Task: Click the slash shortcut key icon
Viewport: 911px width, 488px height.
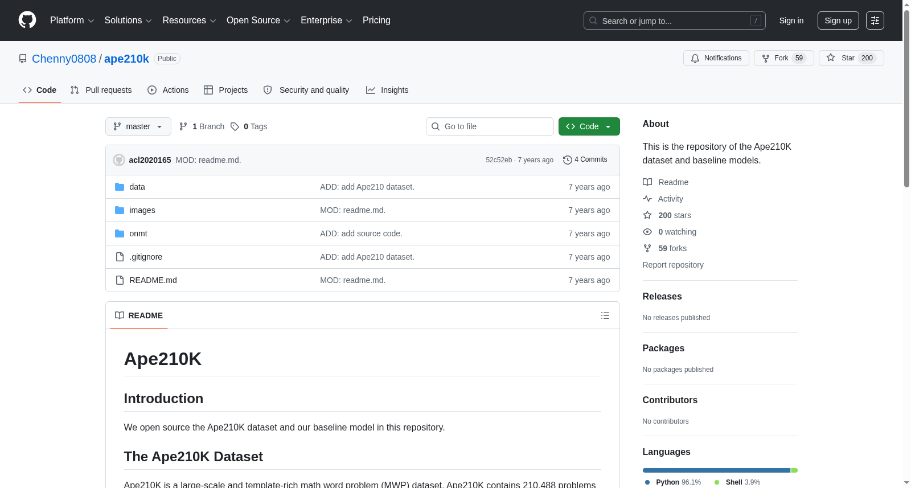Action: (756, 20)
